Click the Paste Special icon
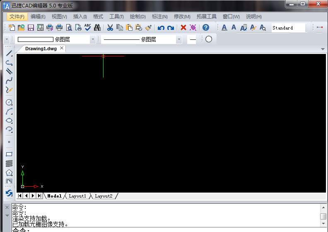The height and width of the screenshot is (232, 328). tap(138, 27)
